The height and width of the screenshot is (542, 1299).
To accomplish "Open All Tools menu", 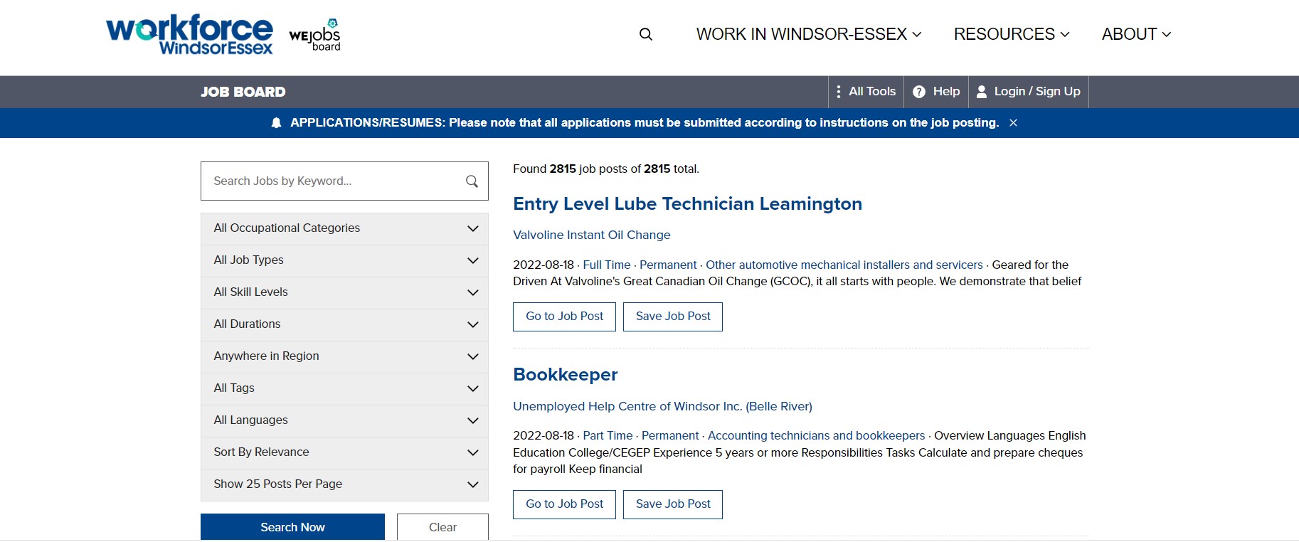I will tap(866, 92).
